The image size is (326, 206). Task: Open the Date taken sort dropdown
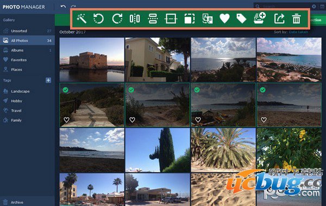[298, 32]
